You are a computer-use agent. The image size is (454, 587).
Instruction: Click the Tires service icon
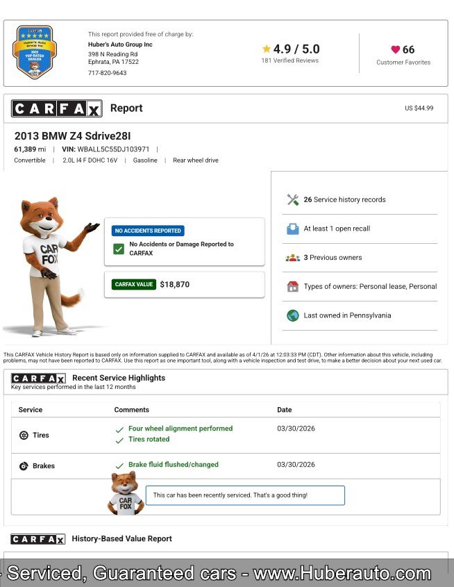[x=24, y=436]
